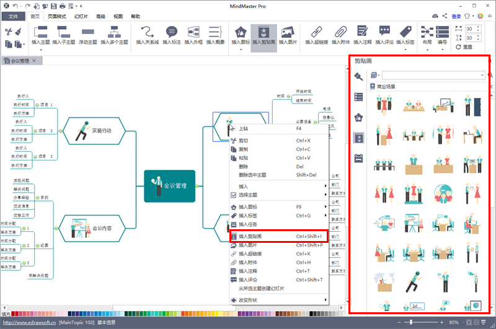Open the clipart search box dropdown
Viewport: 496px width, 329px height.
click(482, 75)
